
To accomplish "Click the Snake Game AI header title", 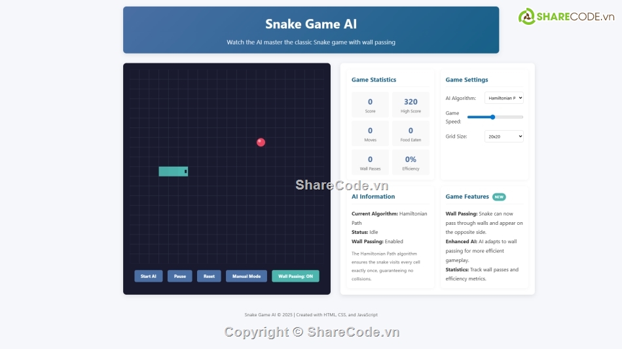I will 311,24.
